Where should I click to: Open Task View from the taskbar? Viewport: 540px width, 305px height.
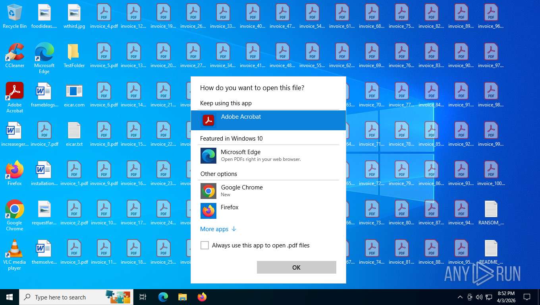click(x=143, y=297)
